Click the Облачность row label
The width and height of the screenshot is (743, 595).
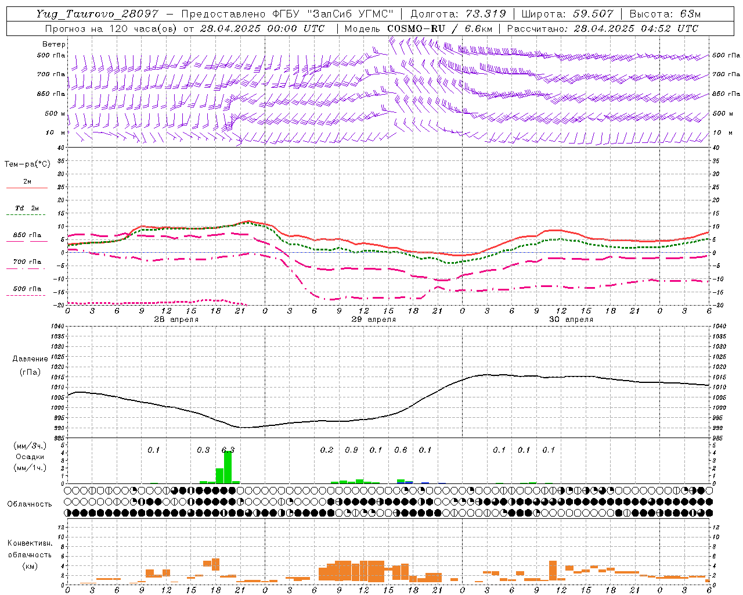30,504
